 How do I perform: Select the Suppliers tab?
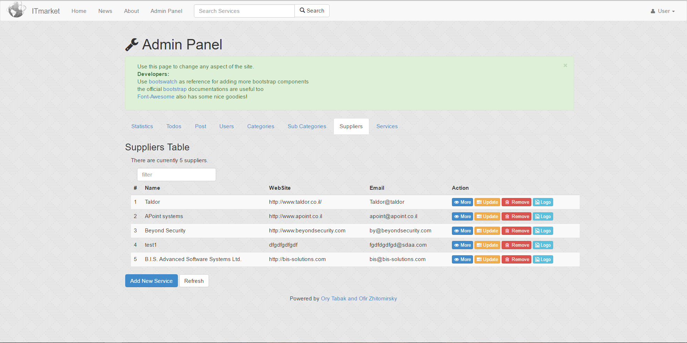tap(351, 126)
